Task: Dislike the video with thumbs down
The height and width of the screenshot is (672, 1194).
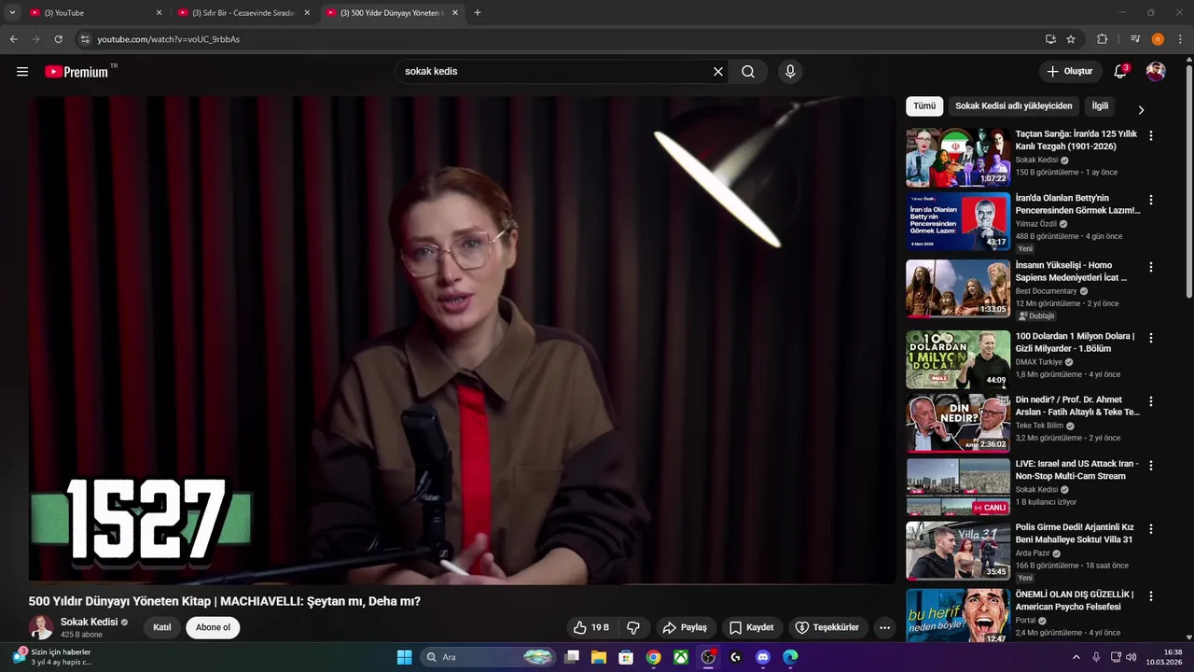Action: coord(632,628)
